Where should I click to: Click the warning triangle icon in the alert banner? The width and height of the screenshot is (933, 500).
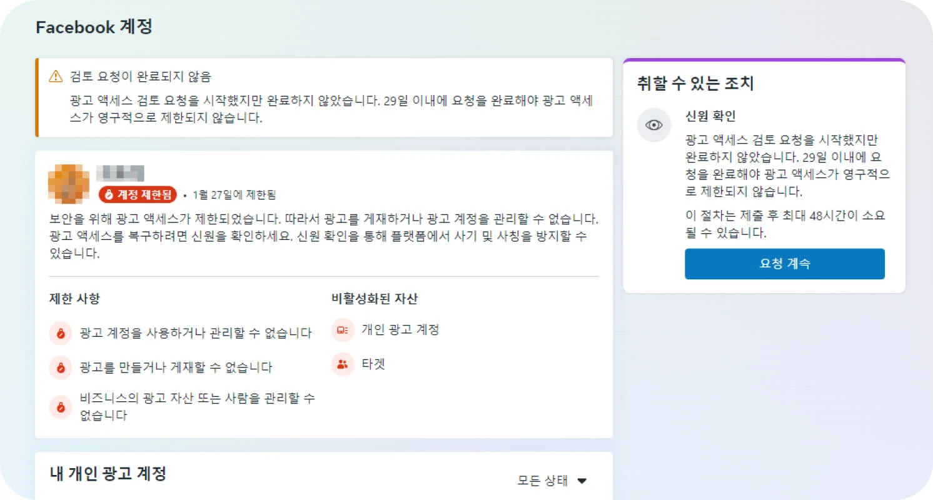56,77
